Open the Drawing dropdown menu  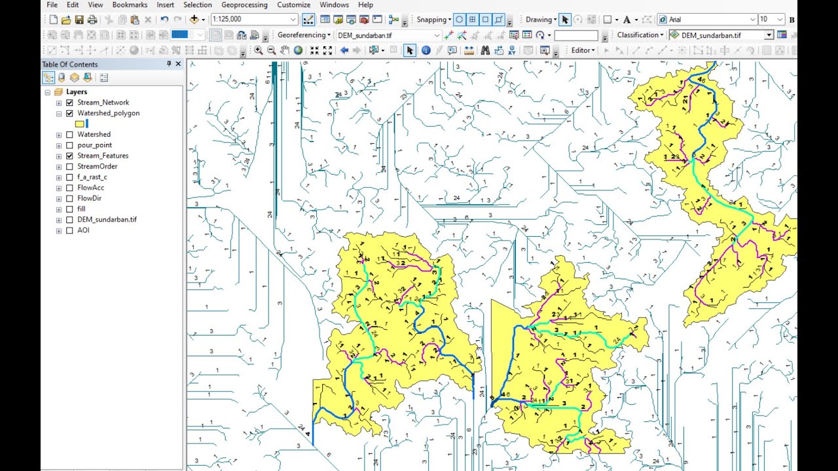click(541, 20)
